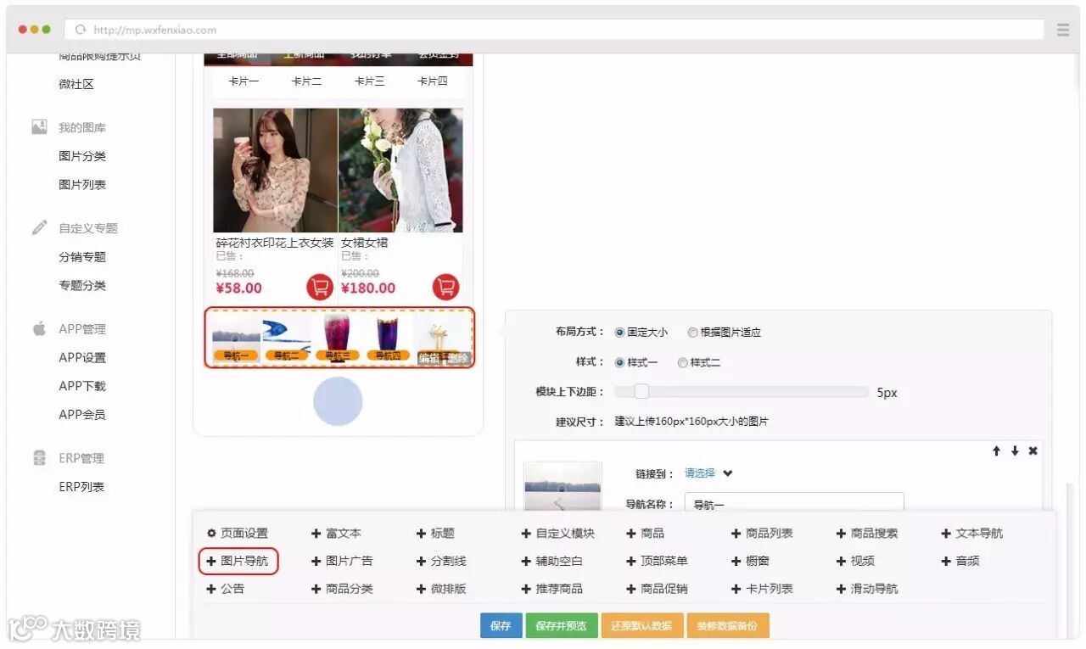Screen dimensions: 1086x649
Task: Select 根据图片适应 layout radio button
Action: pyautogui.click(x=692, y=333)
